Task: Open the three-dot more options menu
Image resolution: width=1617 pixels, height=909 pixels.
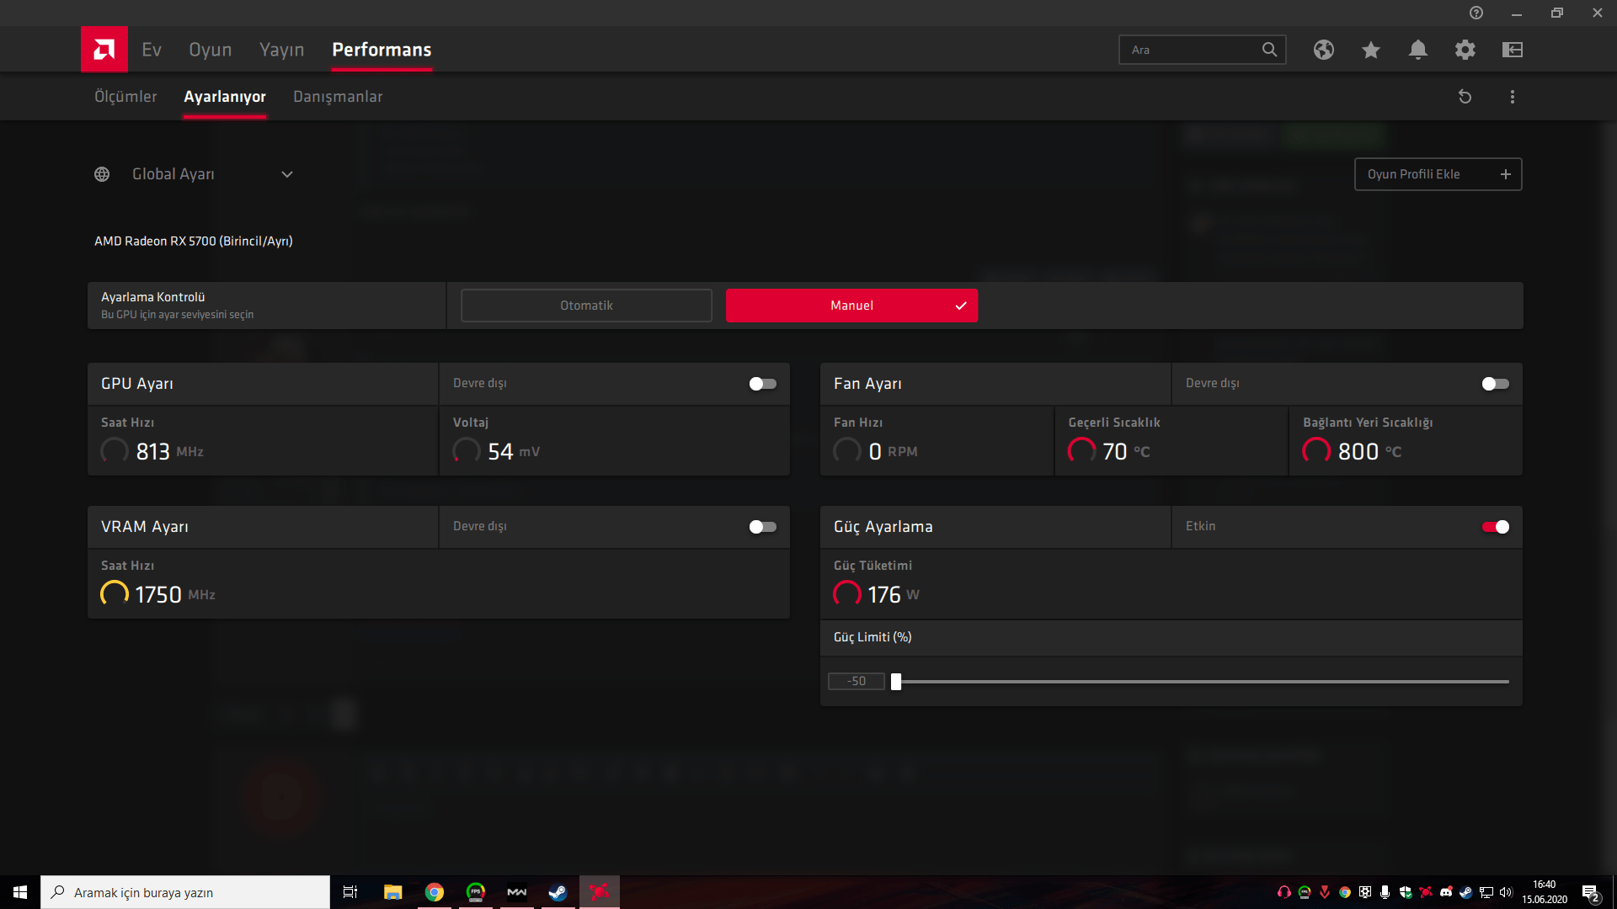Action: pyautogui.click(x=1513, y=97)
